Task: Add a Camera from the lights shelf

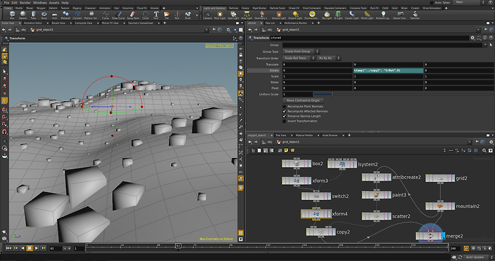Action: [208, 15]
